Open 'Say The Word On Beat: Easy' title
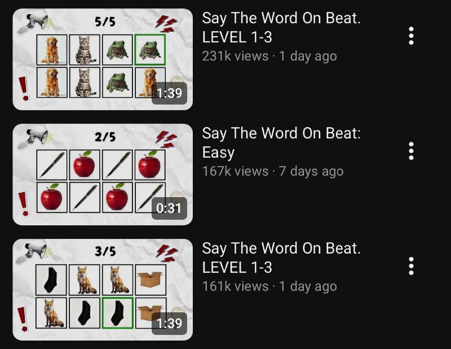The image size is (451, 349). [x=281, y=143]
